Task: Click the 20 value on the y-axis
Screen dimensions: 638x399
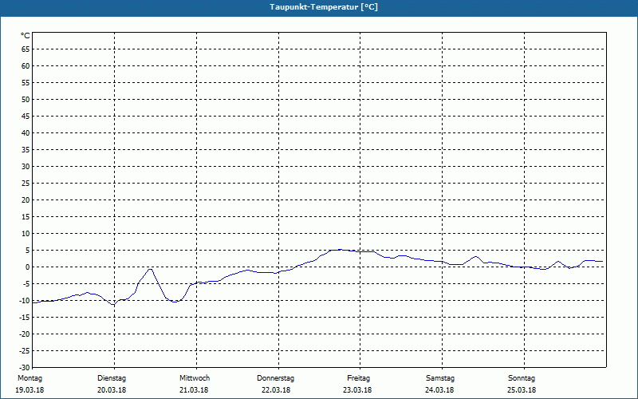Action: [26, 200]
